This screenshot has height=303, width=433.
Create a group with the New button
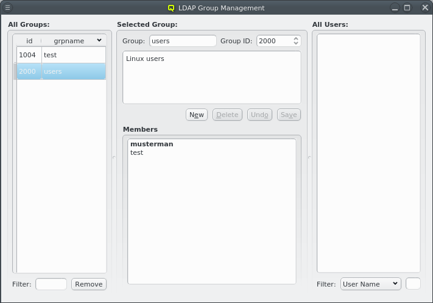pyautogui.click(x=197, y=115)
